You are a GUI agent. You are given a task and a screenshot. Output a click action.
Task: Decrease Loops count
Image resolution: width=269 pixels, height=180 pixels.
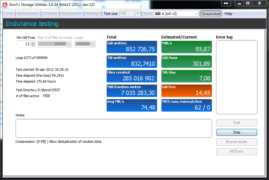pos(93,45)
